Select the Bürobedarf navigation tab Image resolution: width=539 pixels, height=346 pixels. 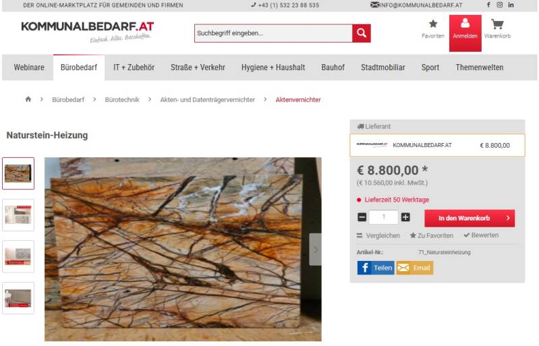[x=79, y=67]
